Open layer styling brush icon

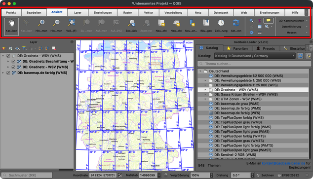point(4,48)
